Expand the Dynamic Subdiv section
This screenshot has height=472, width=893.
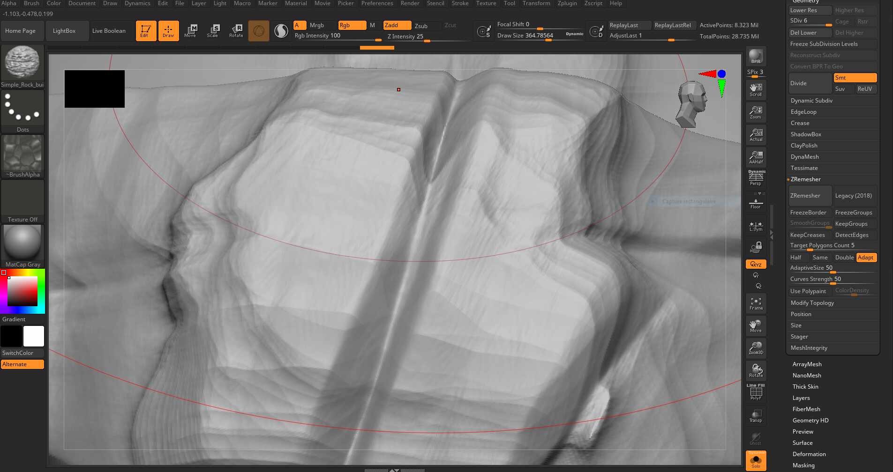[x=811, y=101]
